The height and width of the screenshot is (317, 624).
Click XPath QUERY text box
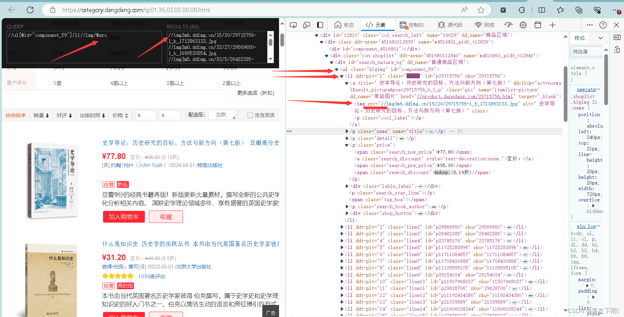pos(84,47)
